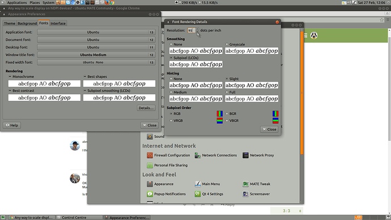Open Fixed width font chooser
The height and width of the screenshot is (220, 391).
96,62
